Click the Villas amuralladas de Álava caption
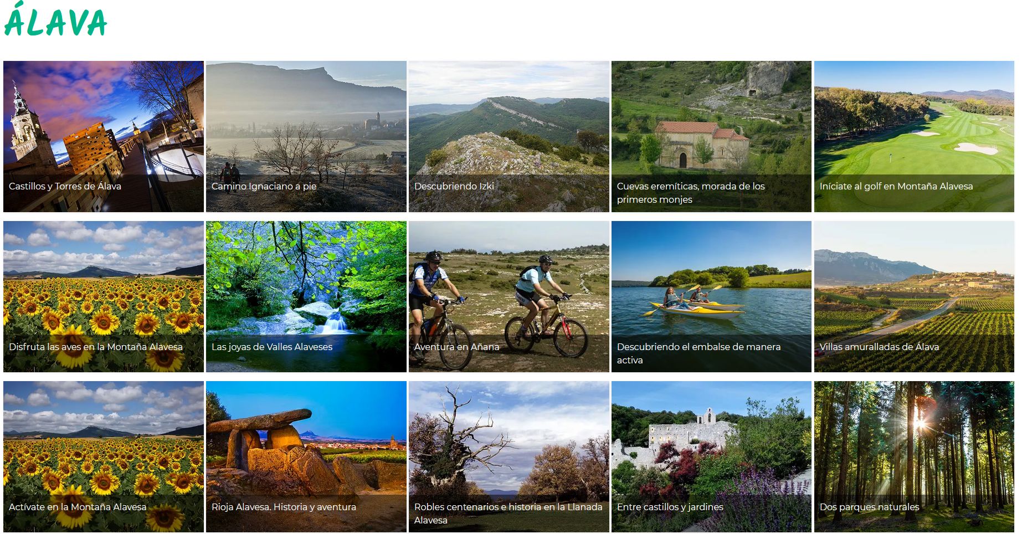 coord(879,347)
